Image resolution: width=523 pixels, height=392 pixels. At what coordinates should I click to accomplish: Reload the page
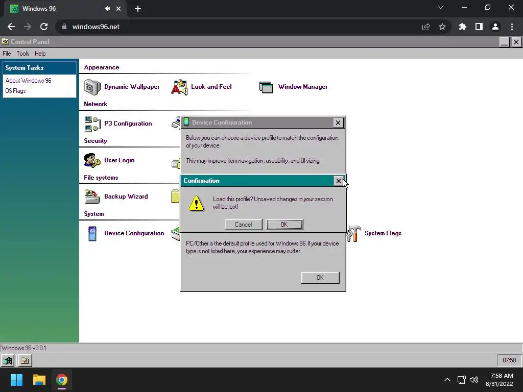(44, 27)
